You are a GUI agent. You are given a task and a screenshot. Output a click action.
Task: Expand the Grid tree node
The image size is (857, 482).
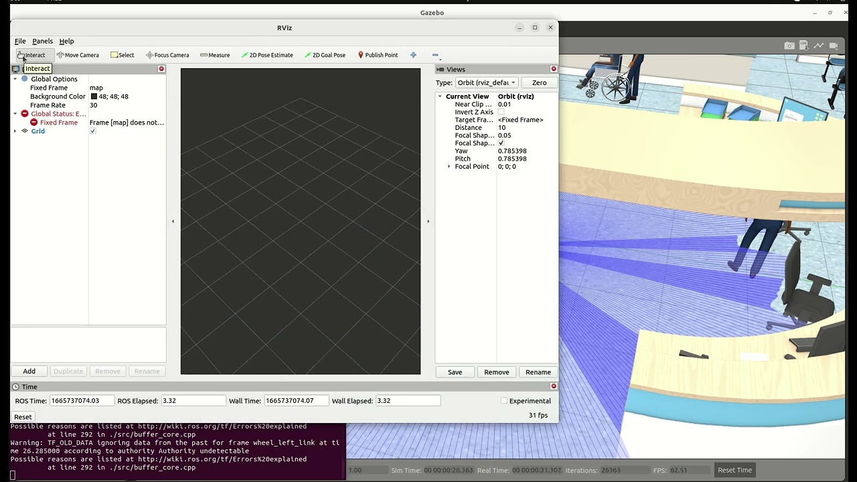click(15, 131)
